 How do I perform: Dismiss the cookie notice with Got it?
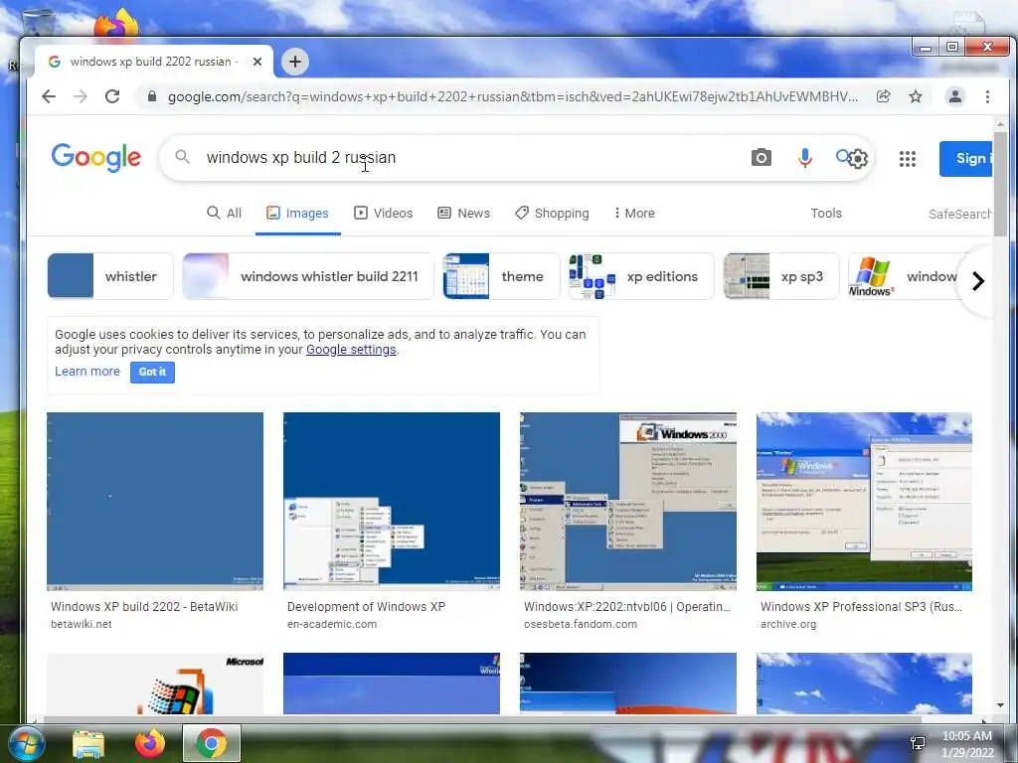(x=152, y=372)
